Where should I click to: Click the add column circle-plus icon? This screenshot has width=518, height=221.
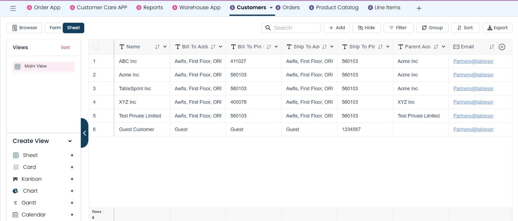(502, 47)
